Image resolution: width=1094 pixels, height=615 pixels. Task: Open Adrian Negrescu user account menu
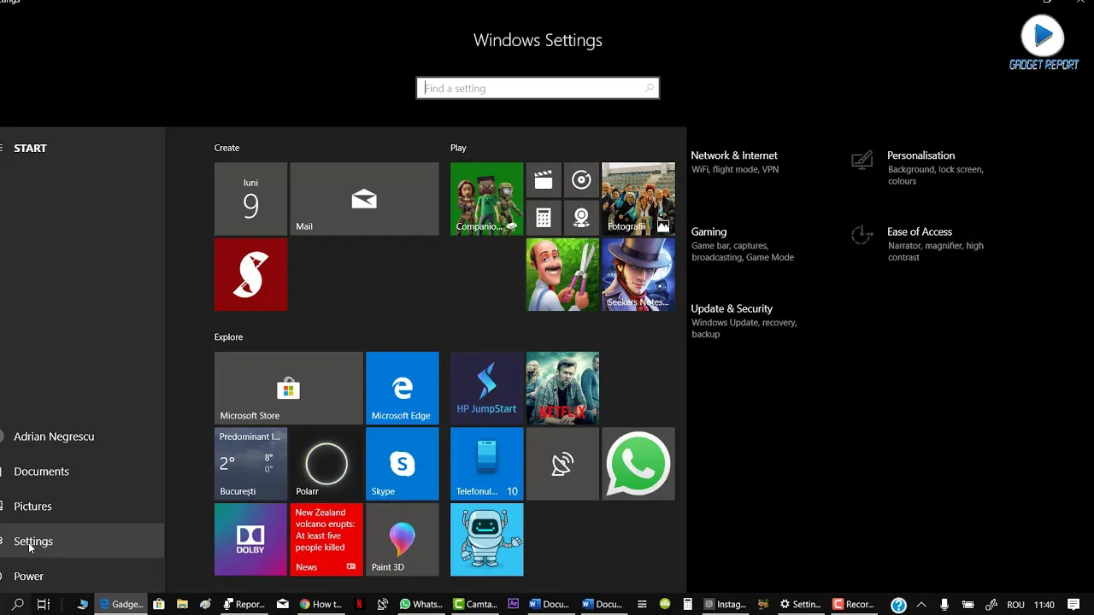point(82,436)
